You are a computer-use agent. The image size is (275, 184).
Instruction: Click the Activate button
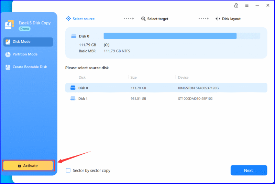pos(28,165)
